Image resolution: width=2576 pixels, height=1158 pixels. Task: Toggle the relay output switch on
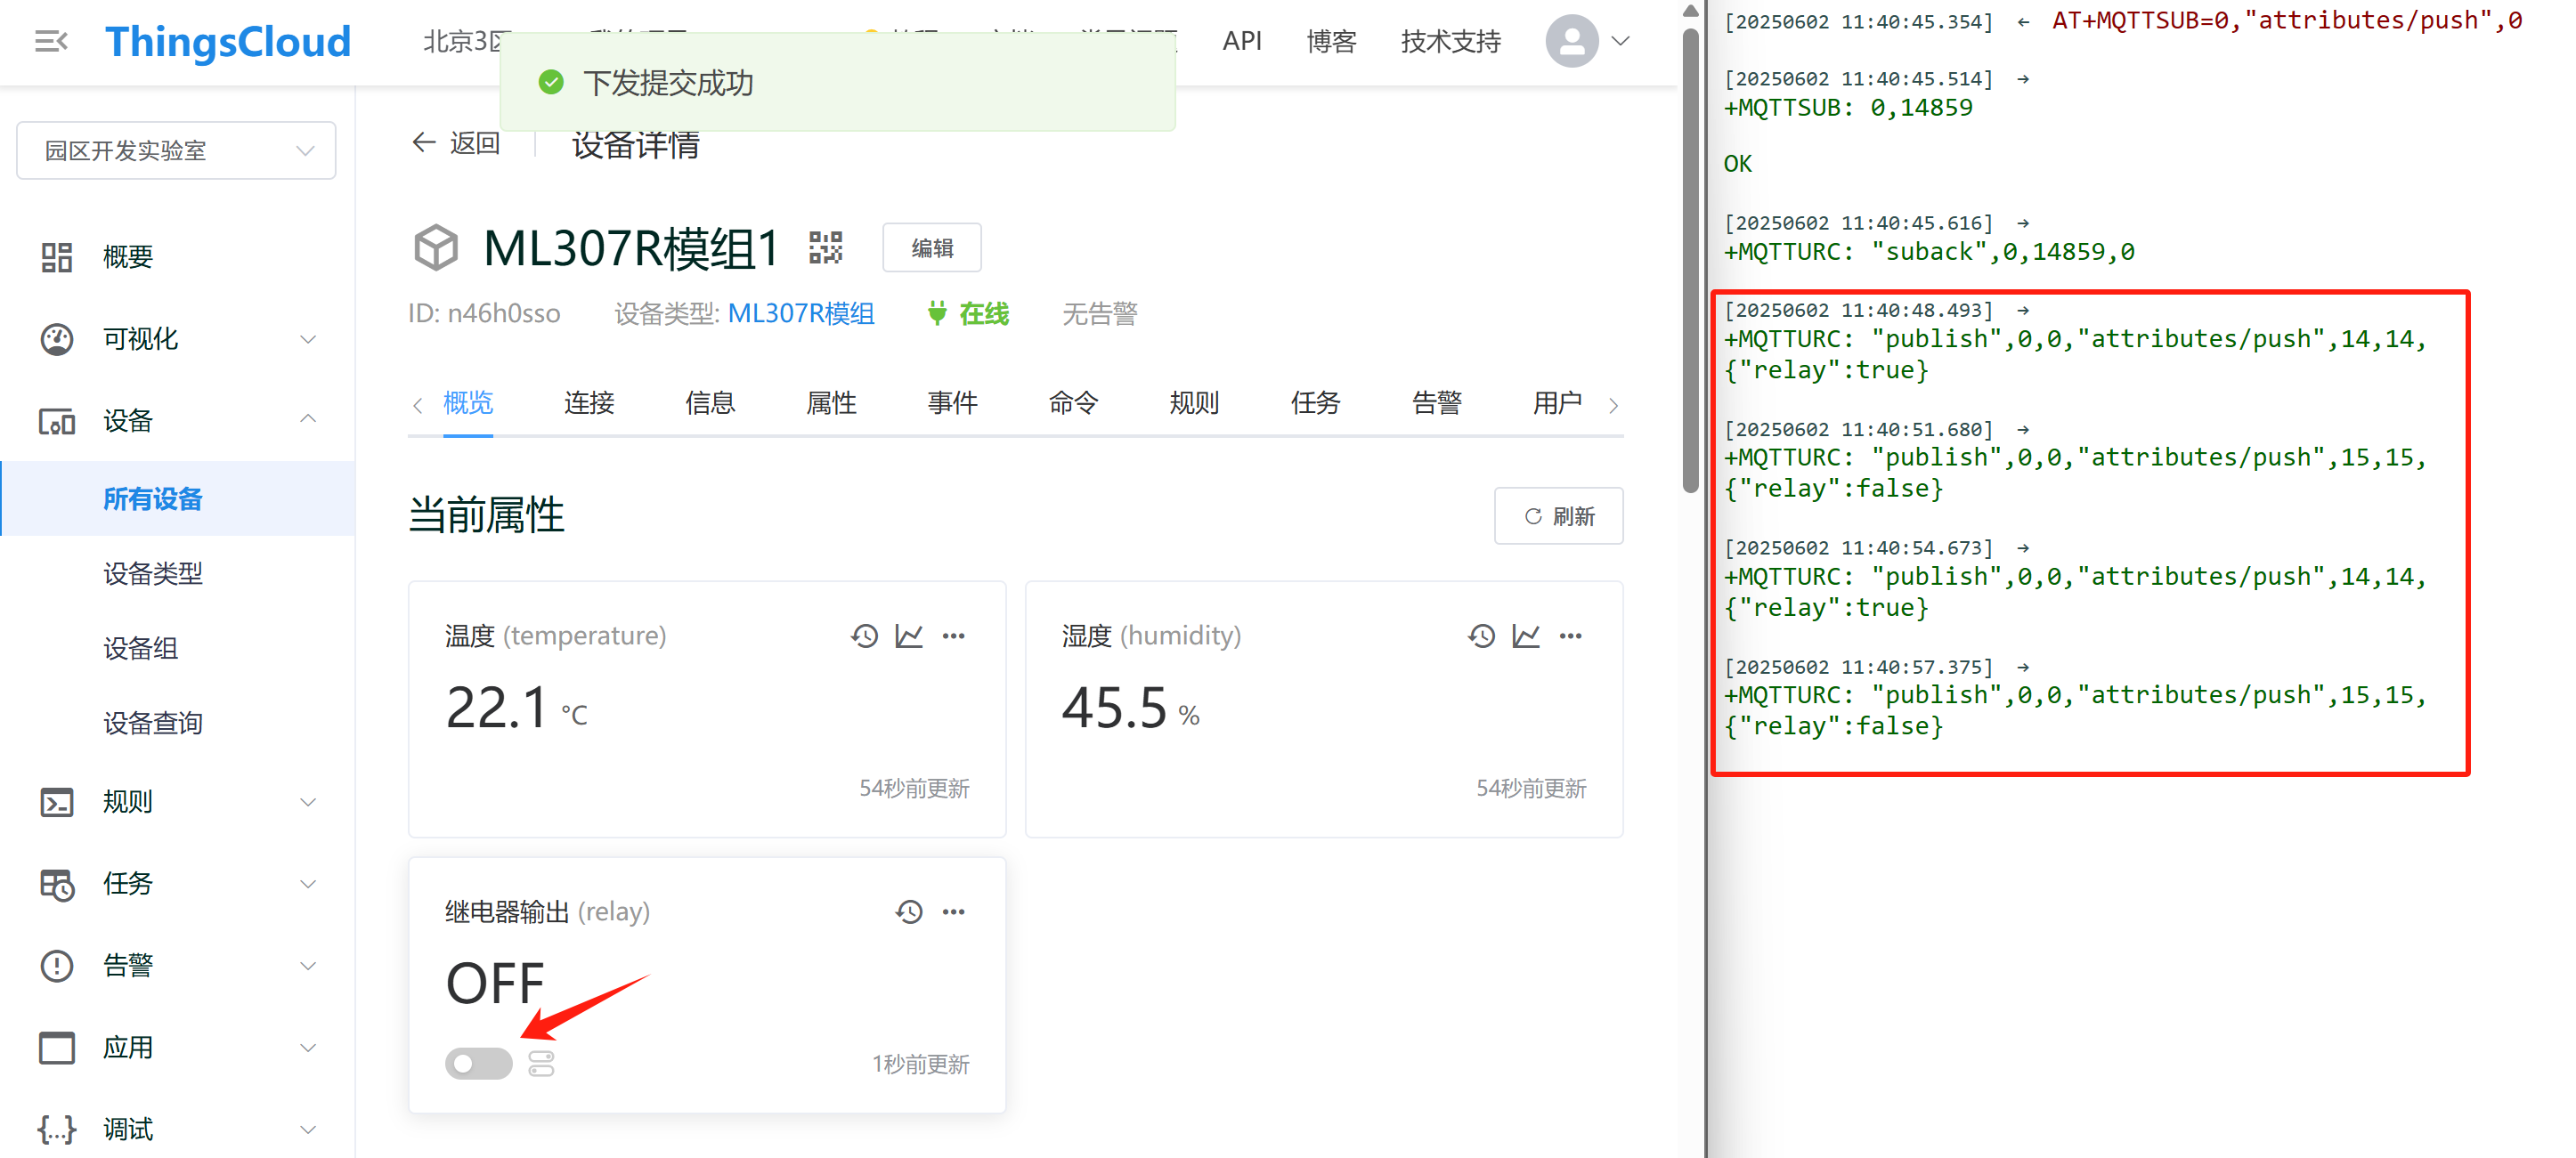tap(478, 1064)
